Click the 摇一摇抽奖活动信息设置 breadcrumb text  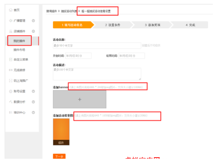click(x=96, y=11)
